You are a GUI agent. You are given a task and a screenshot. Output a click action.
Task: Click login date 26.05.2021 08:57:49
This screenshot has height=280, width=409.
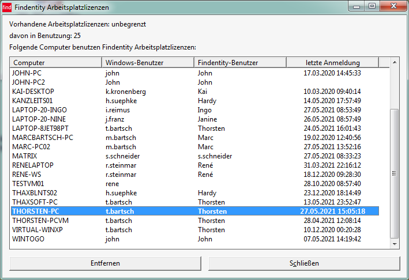click(332, 119)
